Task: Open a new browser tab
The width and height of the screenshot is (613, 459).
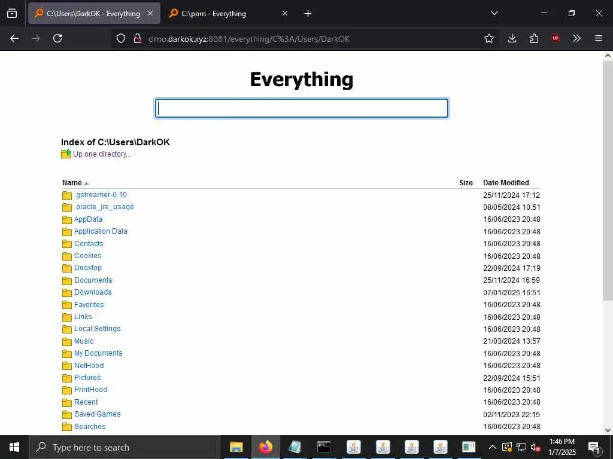Action: point(308,14)
